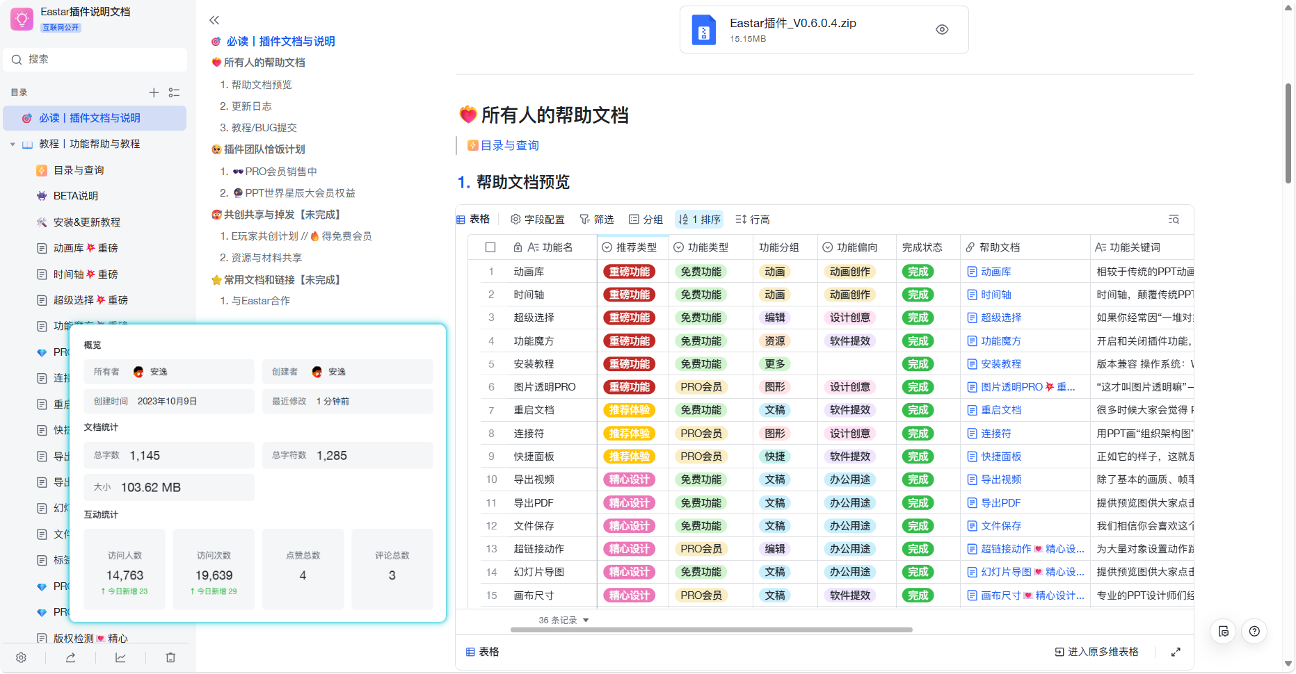Collapse the 教程|功能帮助与教程 tree node

[13, 145]
